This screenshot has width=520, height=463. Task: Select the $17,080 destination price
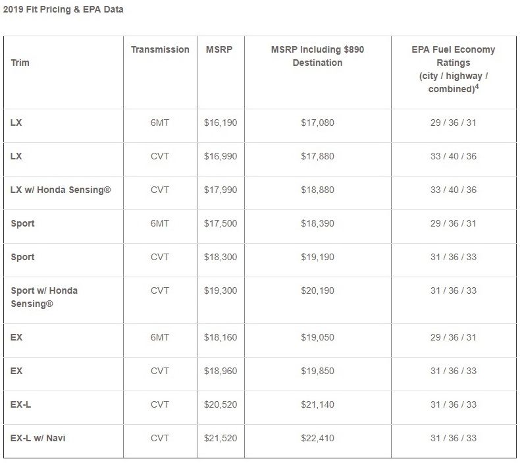(317, 123)
